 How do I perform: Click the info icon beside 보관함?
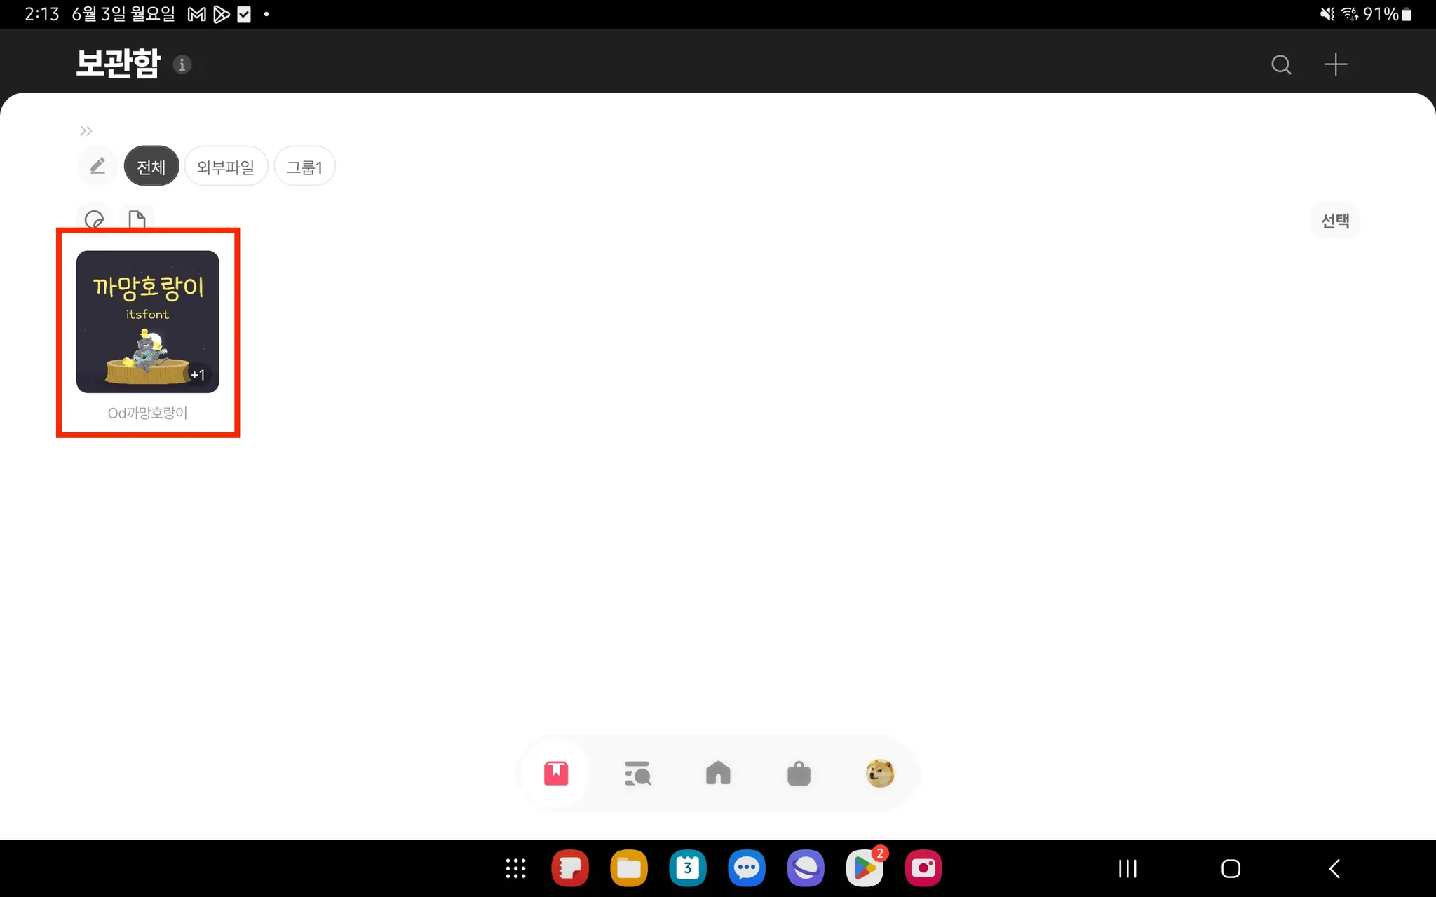tap(182, 64)
